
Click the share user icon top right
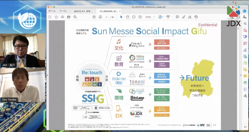(244, 17)
